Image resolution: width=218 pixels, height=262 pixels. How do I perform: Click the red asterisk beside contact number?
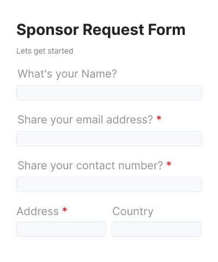(169, 164)
